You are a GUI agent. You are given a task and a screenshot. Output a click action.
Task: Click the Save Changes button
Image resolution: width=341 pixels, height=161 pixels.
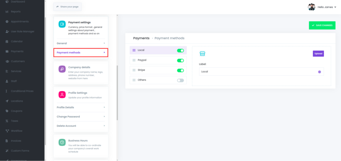322,25
